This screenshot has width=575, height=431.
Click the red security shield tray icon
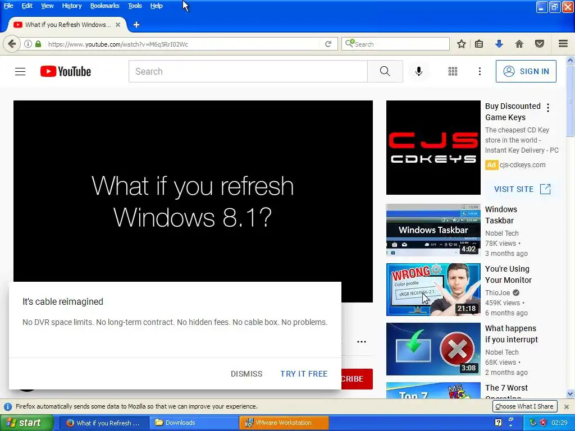pos(543,423)
